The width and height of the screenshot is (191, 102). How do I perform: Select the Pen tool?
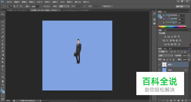[3, 66]
